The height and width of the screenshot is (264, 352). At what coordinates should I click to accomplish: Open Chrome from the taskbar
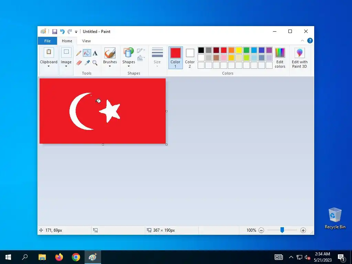coord(76,257)
